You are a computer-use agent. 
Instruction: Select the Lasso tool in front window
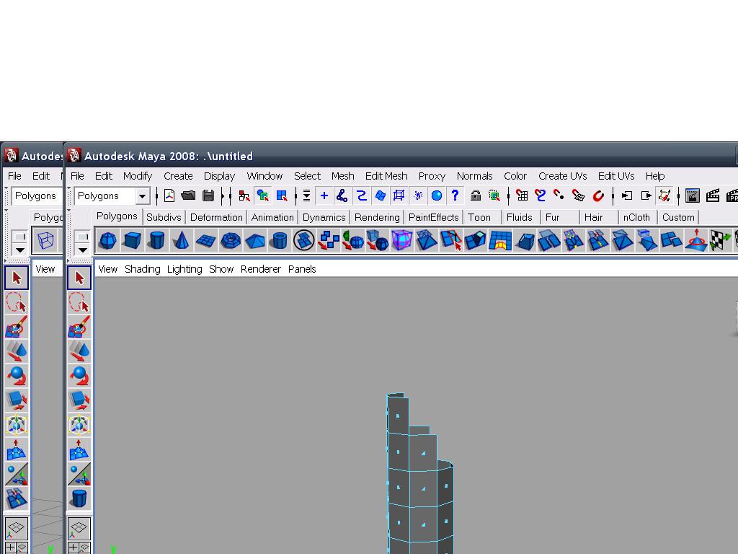[79, 302]
